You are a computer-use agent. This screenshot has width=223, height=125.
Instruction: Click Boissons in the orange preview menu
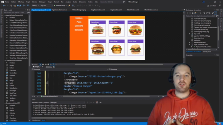click(79, 30)
